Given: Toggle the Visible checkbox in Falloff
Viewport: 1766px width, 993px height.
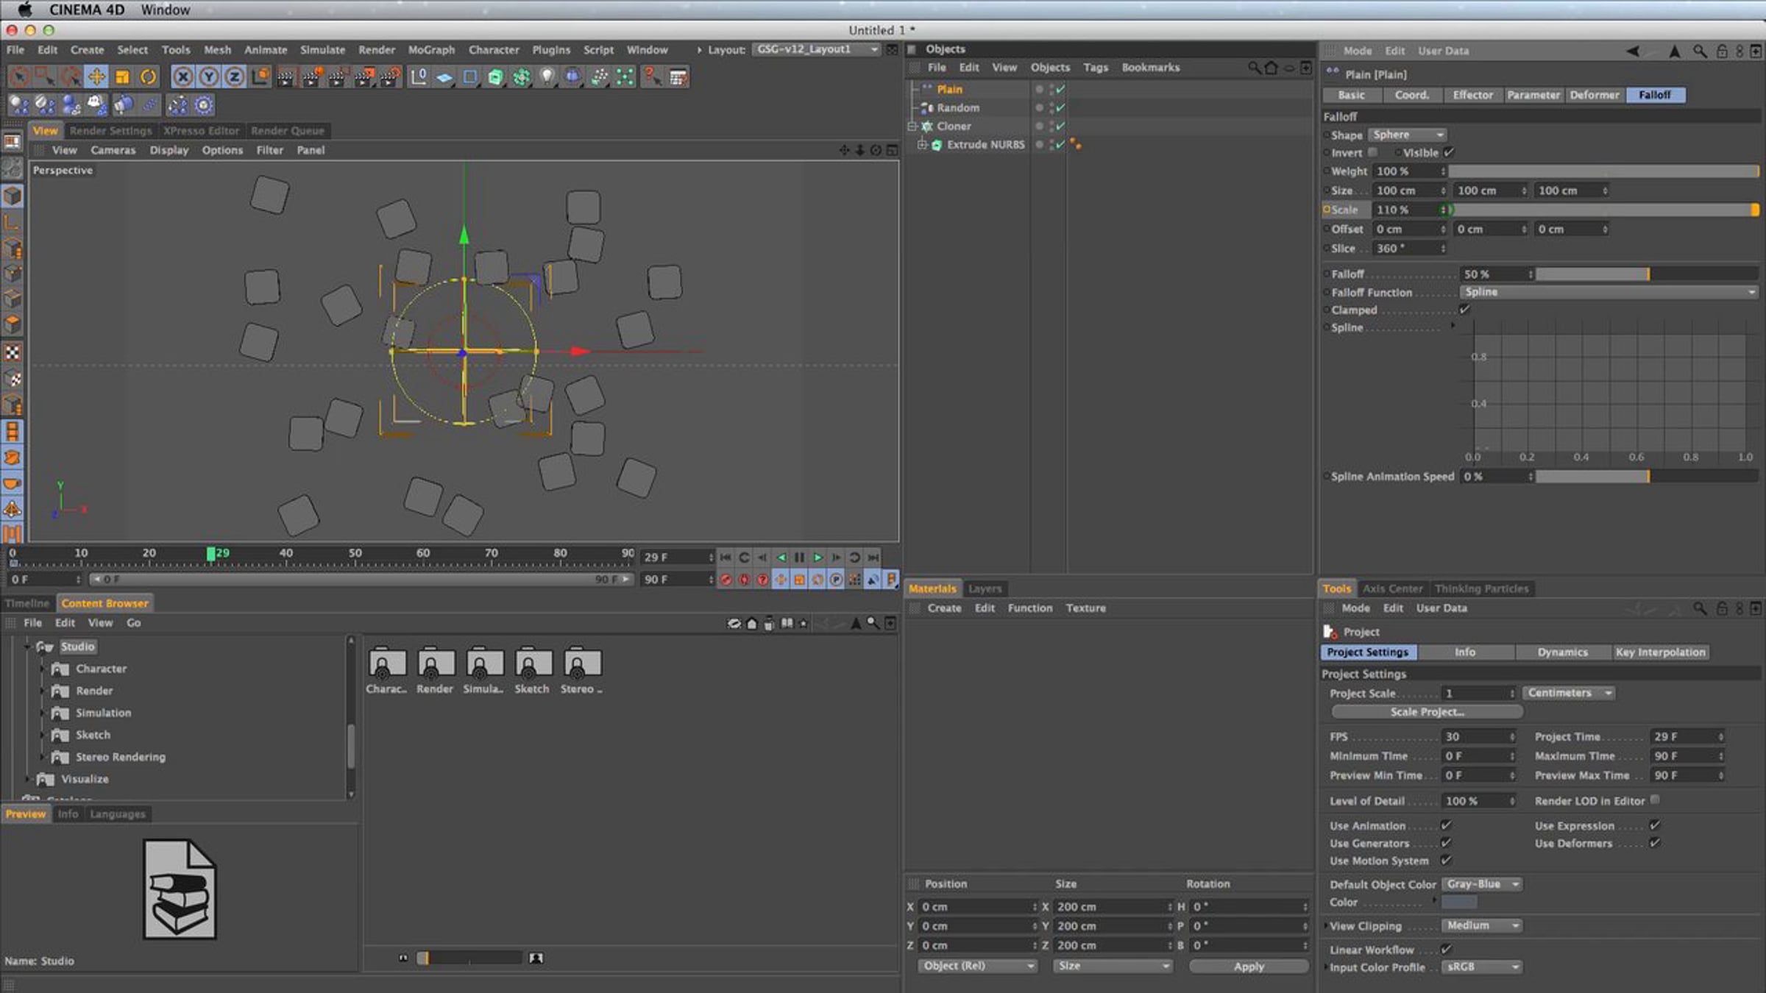Looking at the screenshot, I should (x=1448, y=152).
